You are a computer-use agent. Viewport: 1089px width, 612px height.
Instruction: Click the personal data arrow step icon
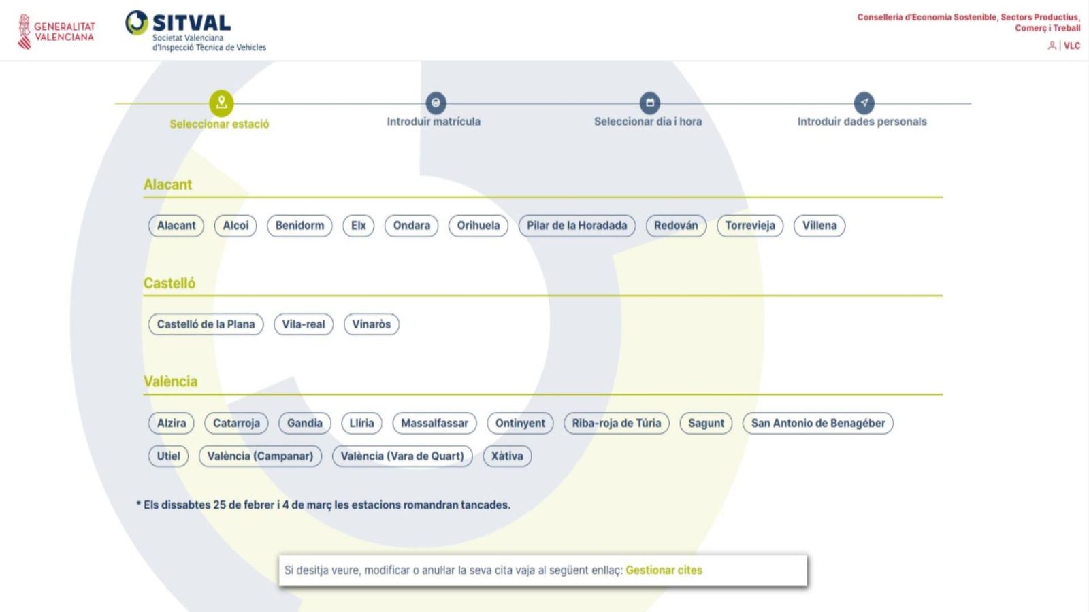click(864, 103)
